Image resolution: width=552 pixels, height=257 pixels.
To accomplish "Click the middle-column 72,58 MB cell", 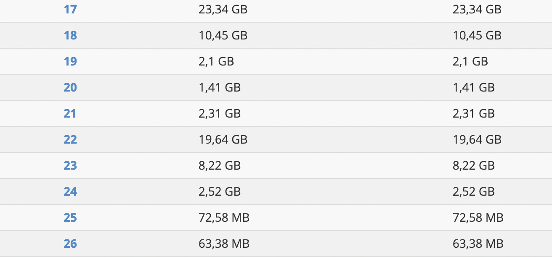I will [x=224, y=218].
